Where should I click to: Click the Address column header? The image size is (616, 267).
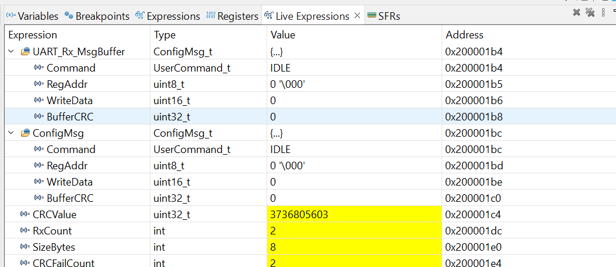pyautogui.click(x=464, y=35)
